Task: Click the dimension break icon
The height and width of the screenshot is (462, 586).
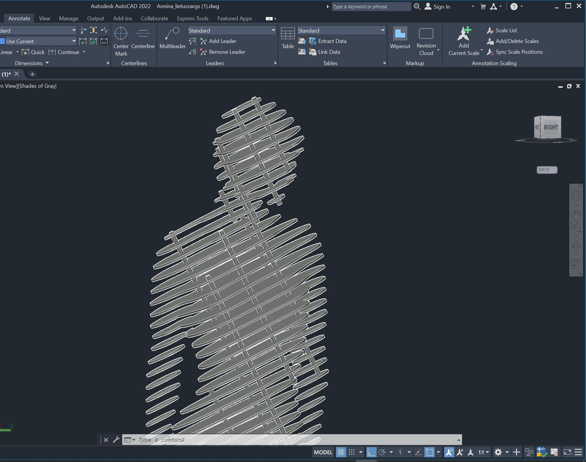Action: 83,30
